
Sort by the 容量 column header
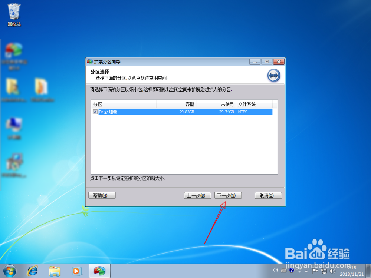point(176,104)
